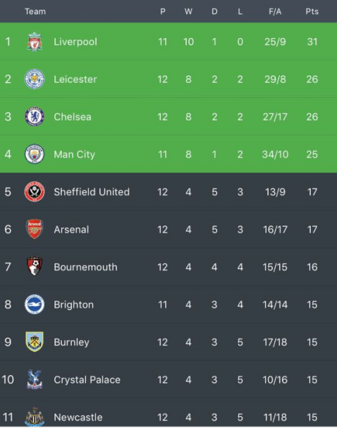
Task: Click the Burnley club crest
Action: (35, 342)
